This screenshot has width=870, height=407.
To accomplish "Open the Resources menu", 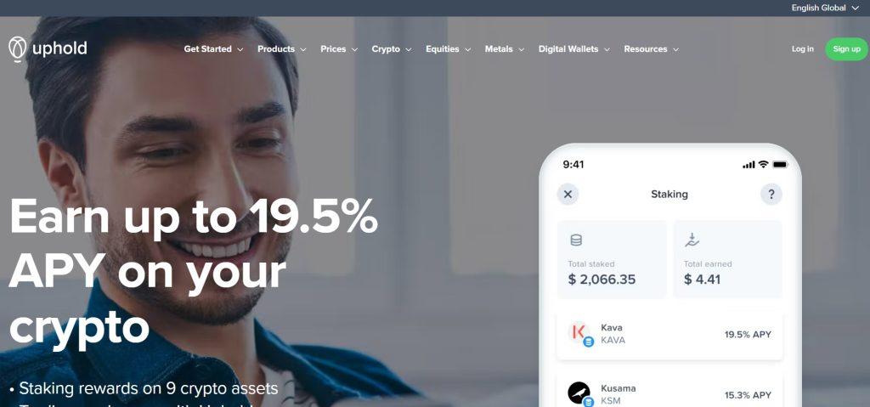I will pos(652,49).
